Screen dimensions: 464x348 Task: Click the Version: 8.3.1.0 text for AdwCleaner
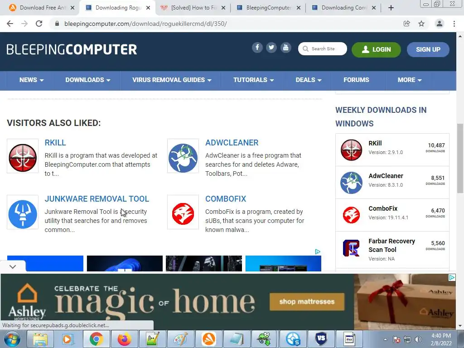(386, 185)
